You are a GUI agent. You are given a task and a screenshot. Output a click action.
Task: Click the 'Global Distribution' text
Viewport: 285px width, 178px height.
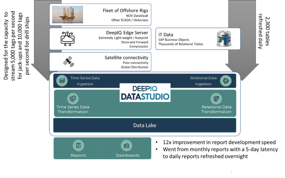tap(134, 67)
